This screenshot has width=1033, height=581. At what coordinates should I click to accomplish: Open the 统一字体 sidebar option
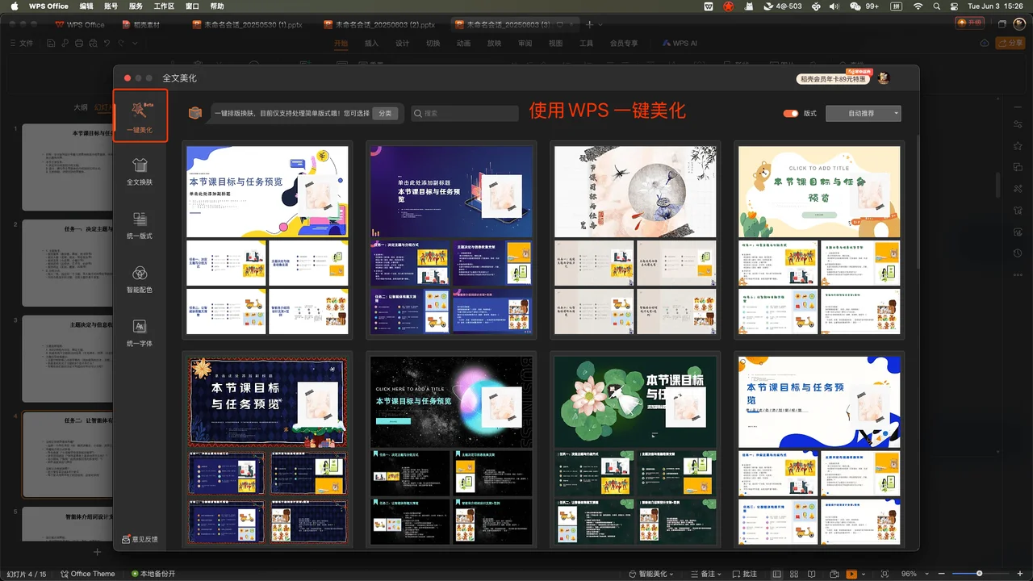[x=140, y=333]
